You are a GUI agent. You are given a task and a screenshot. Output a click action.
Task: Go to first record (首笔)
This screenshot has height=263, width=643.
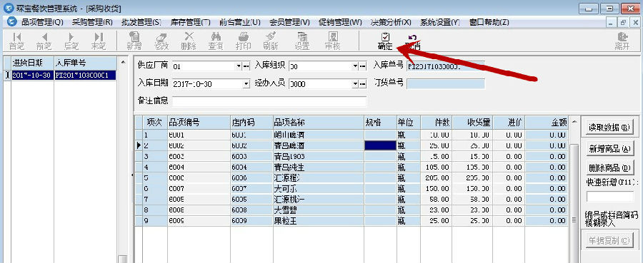point(17,41)
